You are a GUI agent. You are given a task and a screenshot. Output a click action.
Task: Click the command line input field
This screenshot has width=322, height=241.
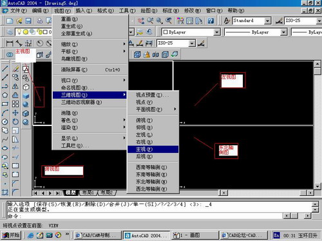144,216
